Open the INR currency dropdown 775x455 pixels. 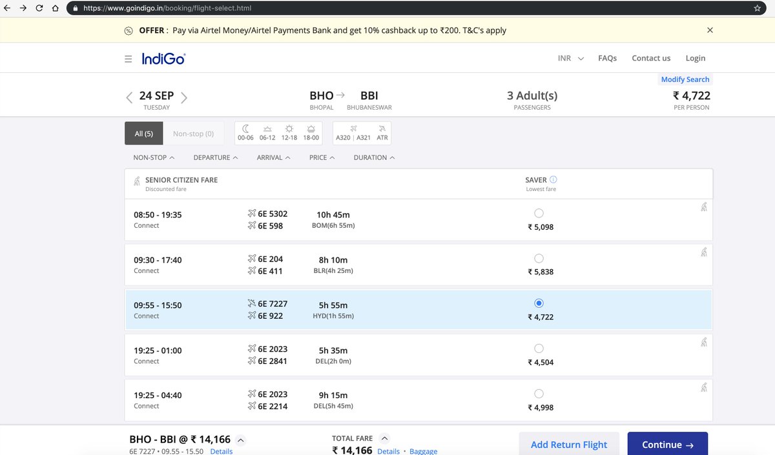click(x=571, y=58)
